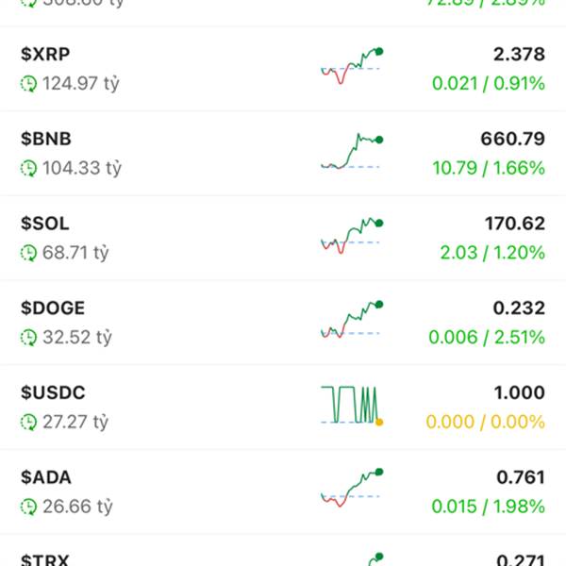Click the BNB price 660.79
Viewport: 566px width, 566px height.
(x=512, y=139)
